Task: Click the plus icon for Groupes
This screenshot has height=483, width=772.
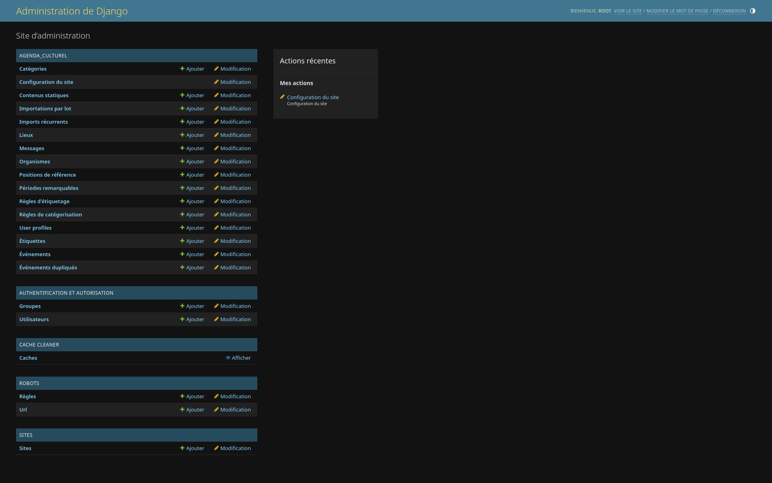Action: point(182,306)
